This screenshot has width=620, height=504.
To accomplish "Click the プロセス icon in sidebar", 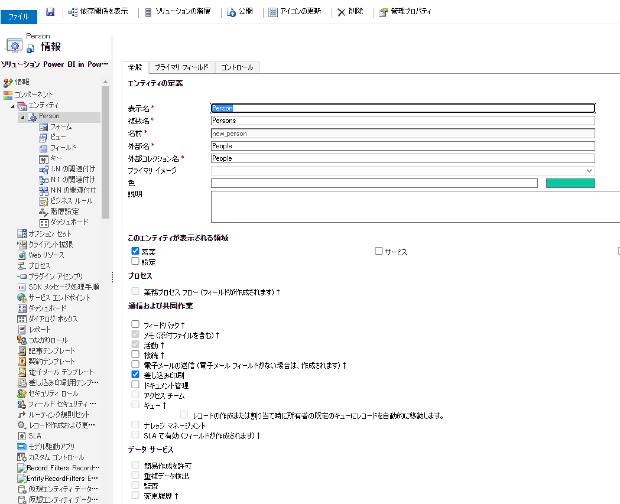I will point(22,266).
